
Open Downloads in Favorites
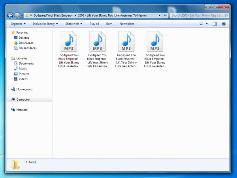tap(26, 43)
